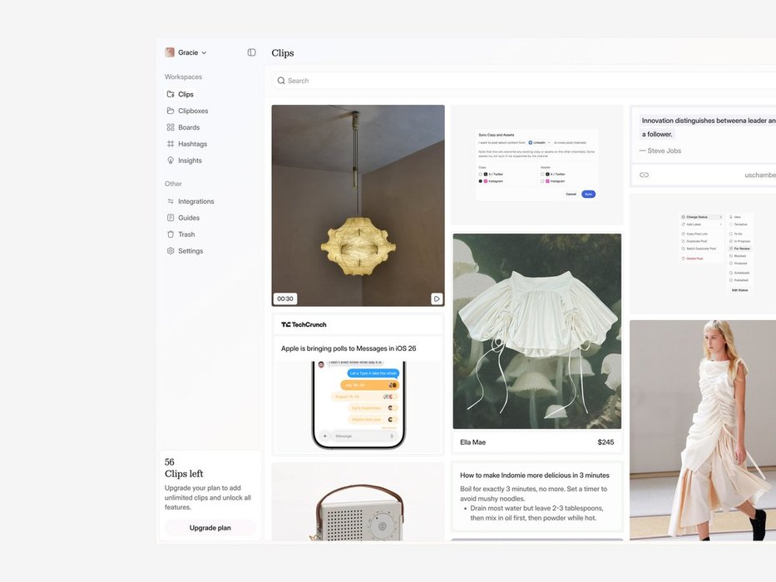Viewport: 776px width, 582px height.
Task: Click the Insights lightbulb icon
Action: [x=171, y=160]
